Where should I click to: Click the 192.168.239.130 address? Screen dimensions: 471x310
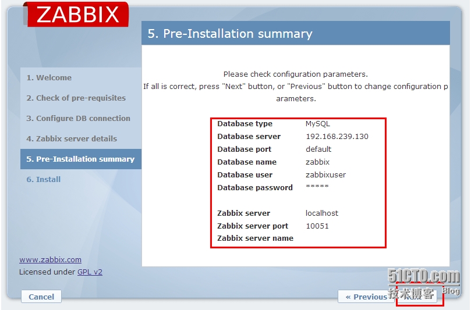point(337,137)
